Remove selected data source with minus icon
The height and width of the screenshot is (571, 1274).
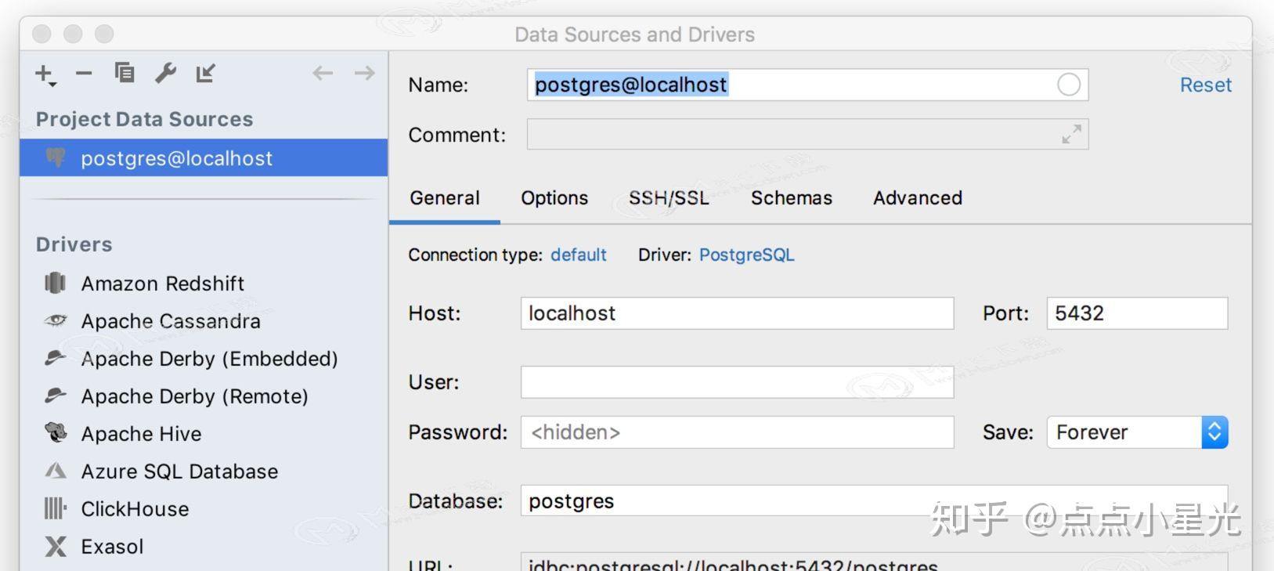tap(84, 74)
